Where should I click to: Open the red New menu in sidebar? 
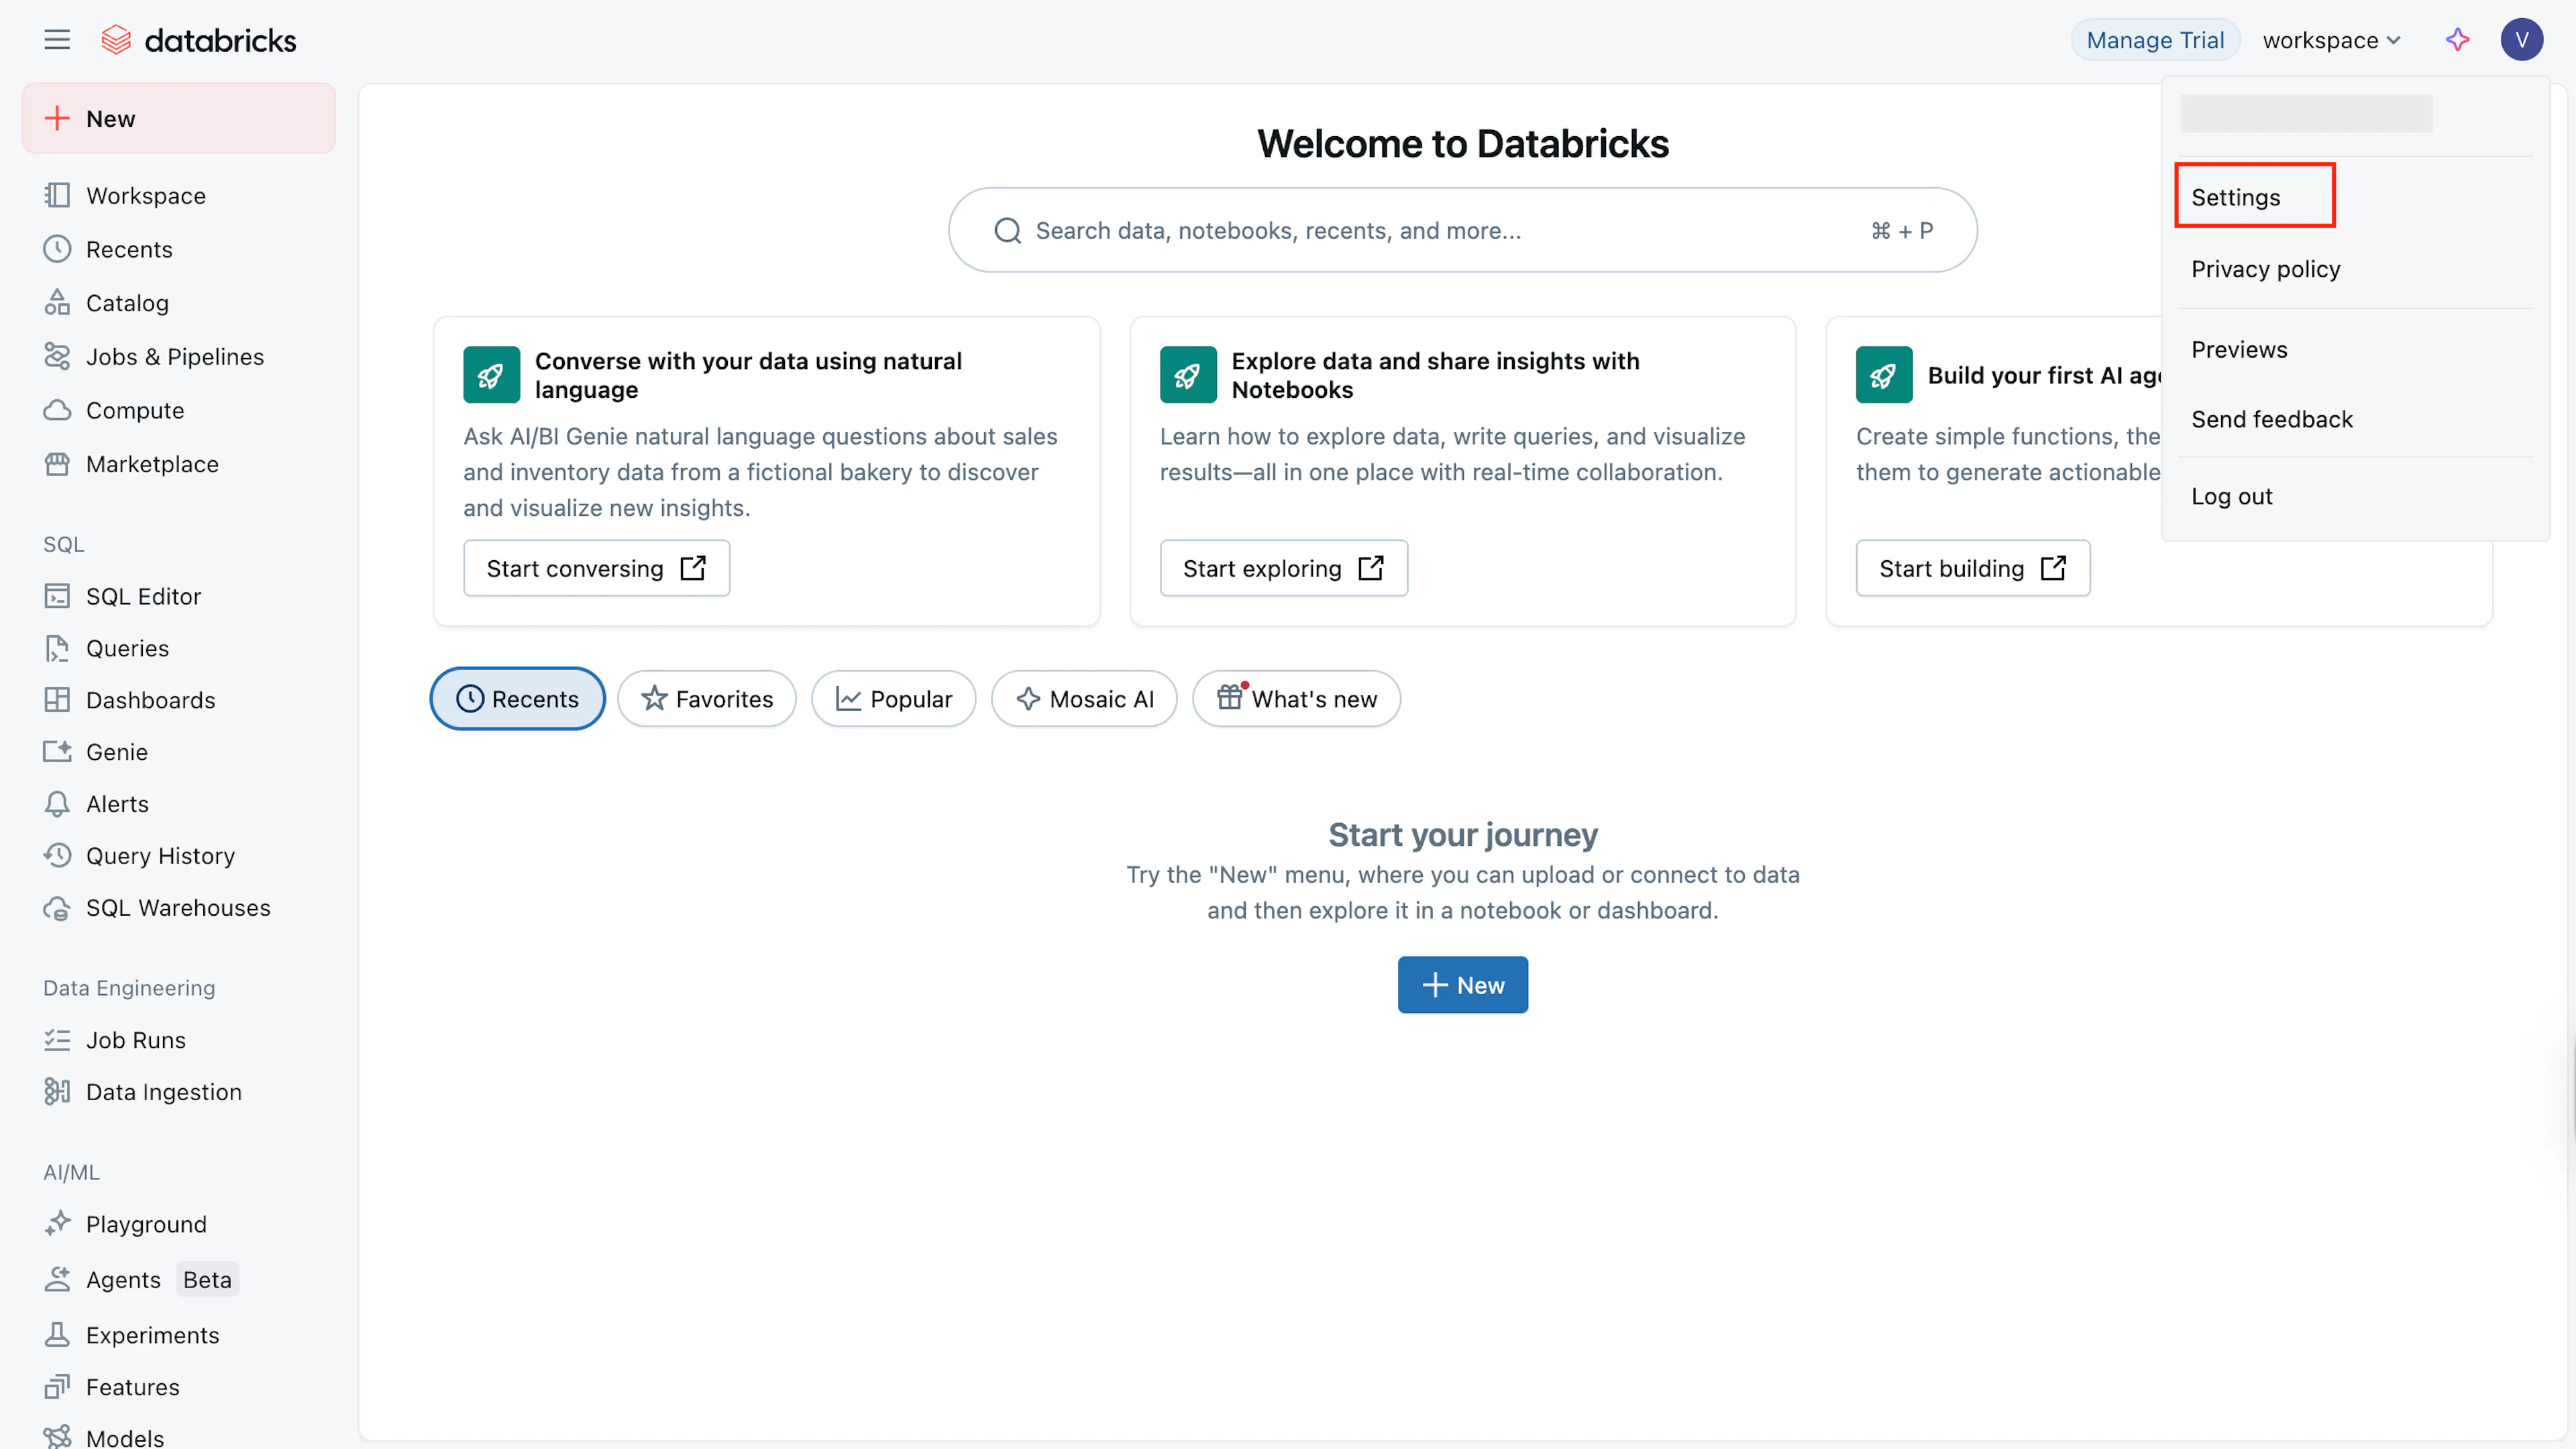point(179,118)
